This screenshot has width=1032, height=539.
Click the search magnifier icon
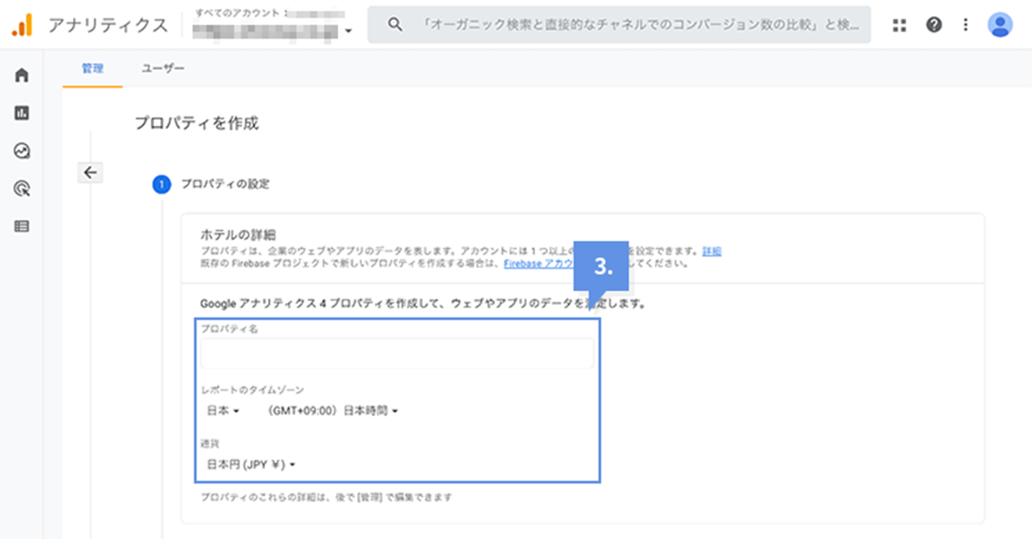[395, 25]
